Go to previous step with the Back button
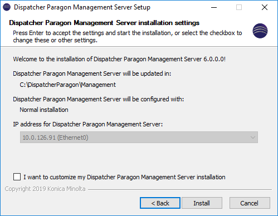This screenshot has width=278, height=216. [x=160, y=203]
